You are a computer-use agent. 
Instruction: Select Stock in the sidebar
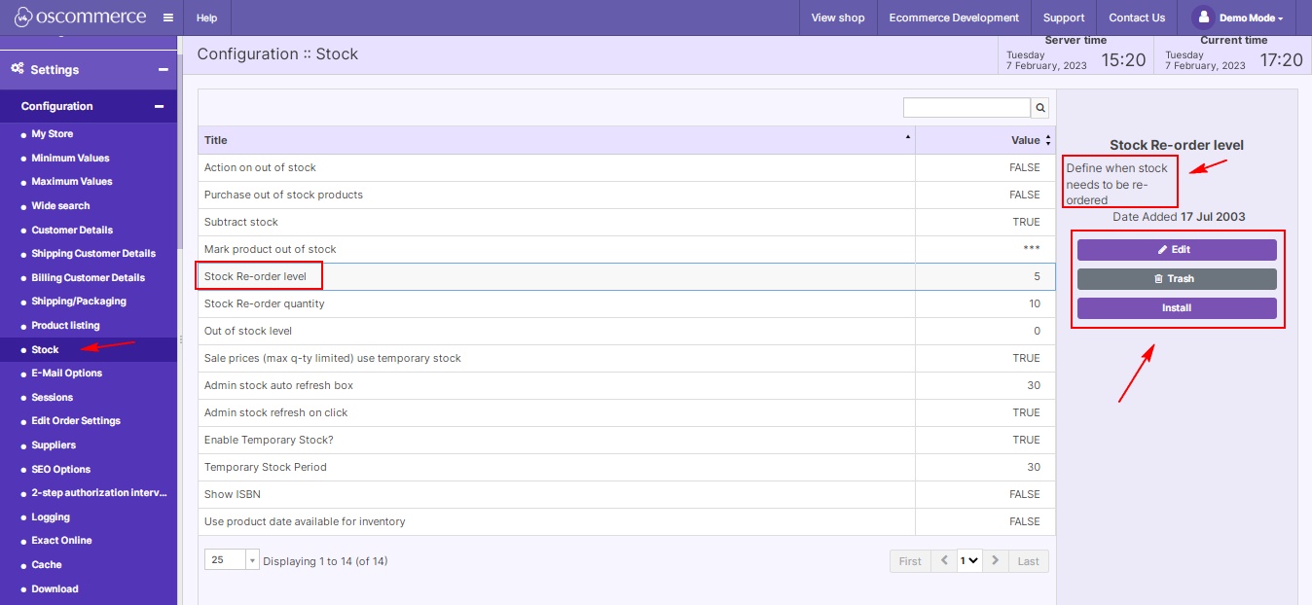pyautogui.click(x=45, y=349)
